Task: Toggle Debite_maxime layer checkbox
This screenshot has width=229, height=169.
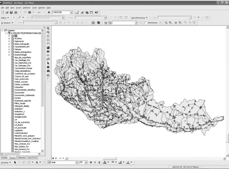Action: tap(12, 82)
